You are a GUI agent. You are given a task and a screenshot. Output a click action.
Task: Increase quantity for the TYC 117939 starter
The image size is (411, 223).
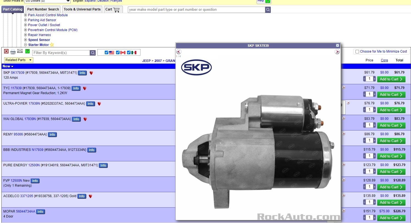pyautogui.click(x=374, y=94)
